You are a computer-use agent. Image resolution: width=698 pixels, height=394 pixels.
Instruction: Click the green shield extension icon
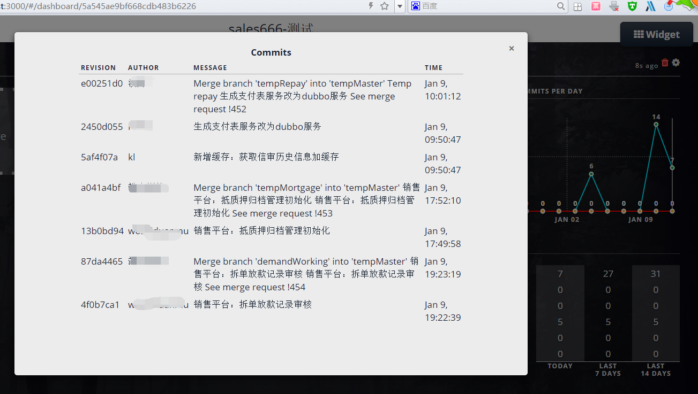pos(632,6)
